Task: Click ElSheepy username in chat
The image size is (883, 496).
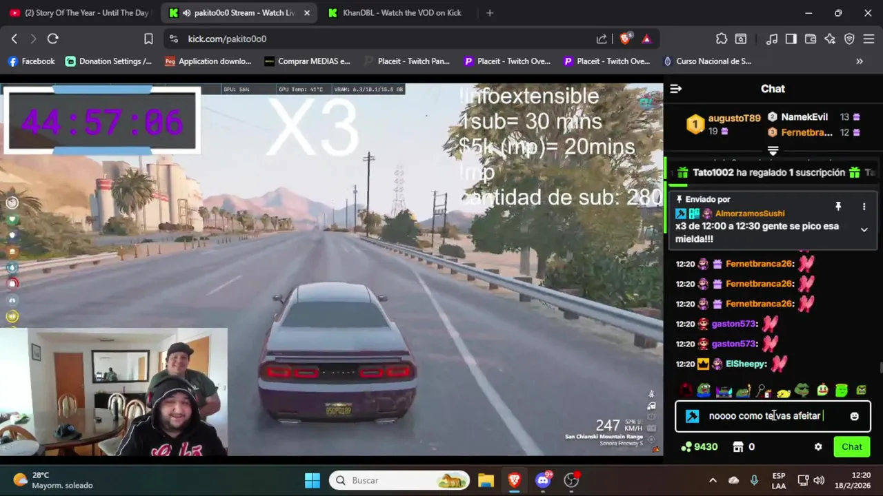Action: pos(745,364)
